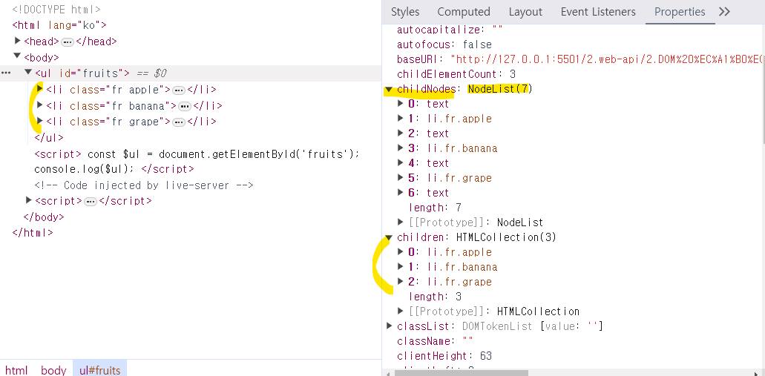Expand childNodes item 4: text
Viewport: 765px width, 376px height.
[x=401, y=163]
